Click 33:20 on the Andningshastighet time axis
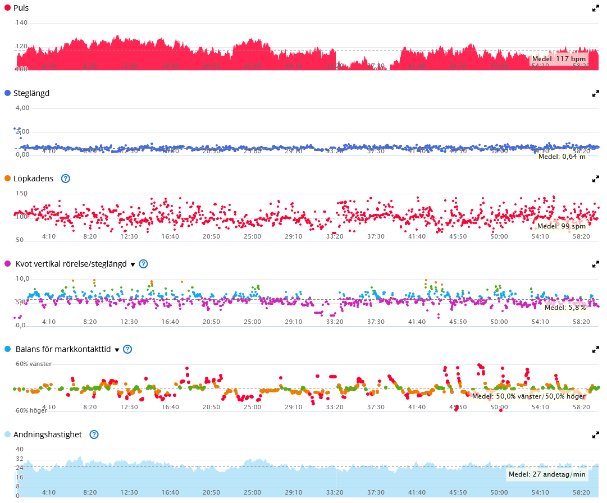The height and width of the screenshot is (503, 607). pyautogui.click(x=335, y=492)
